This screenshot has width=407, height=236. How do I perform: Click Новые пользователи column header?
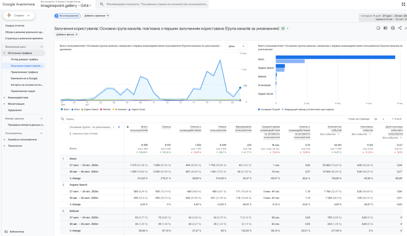point(218,129)
